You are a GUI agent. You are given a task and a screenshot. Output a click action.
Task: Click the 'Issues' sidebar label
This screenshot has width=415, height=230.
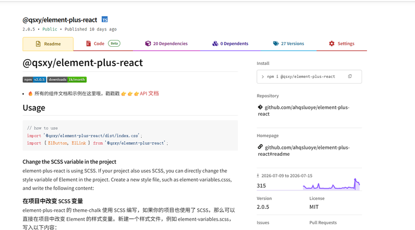(x=263, y=223)
